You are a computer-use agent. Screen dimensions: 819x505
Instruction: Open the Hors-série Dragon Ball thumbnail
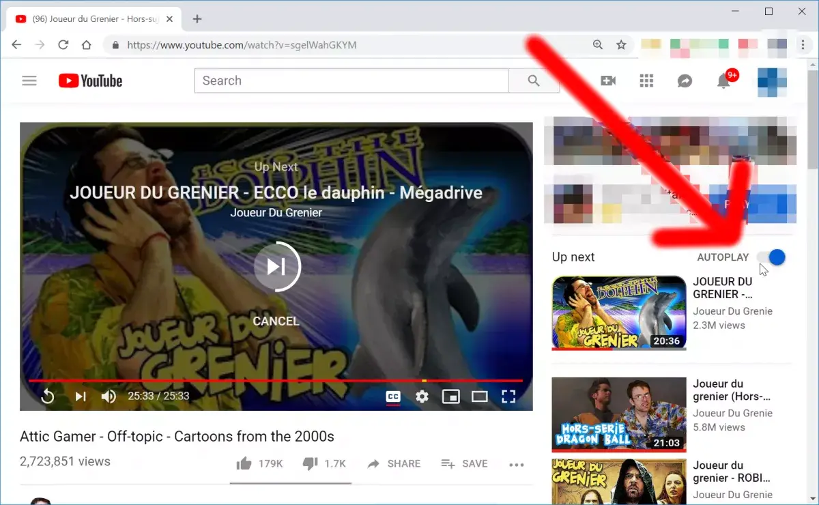[619, 415]
